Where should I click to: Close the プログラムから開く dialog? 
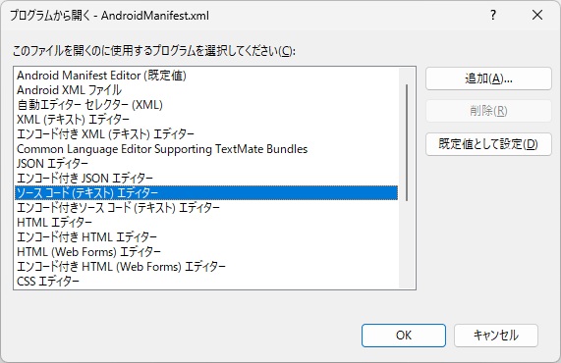click(537, 15)
